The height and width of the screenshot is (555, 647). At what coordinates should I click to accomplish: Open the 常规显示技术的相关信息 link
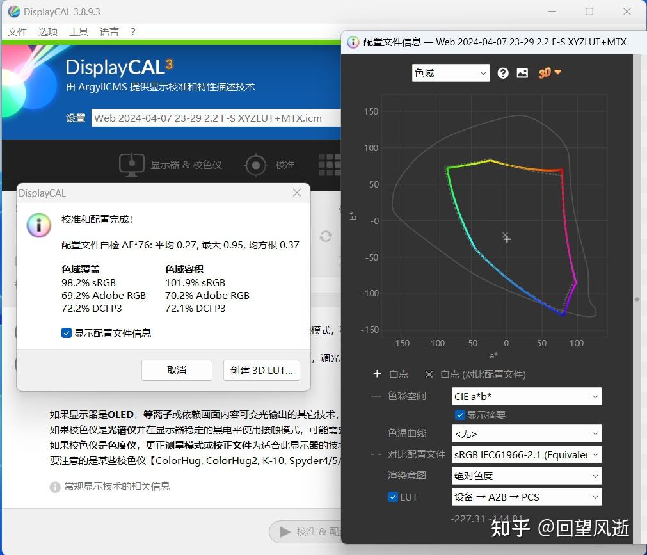(117, 486)
